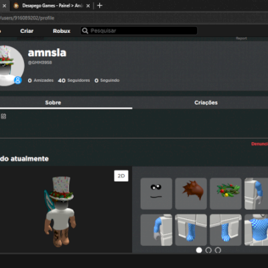This screenshot has height=268, width=268.
Task: Go to first carousel page dot
Action: (199, 250)
